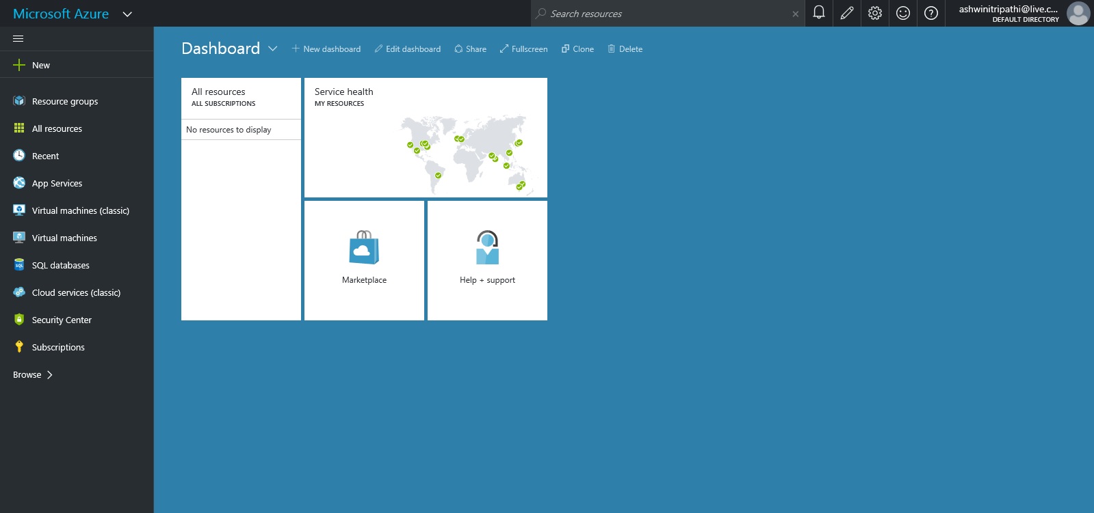Click Edit dashboard
1094x513 pixels.
(408, 49)
